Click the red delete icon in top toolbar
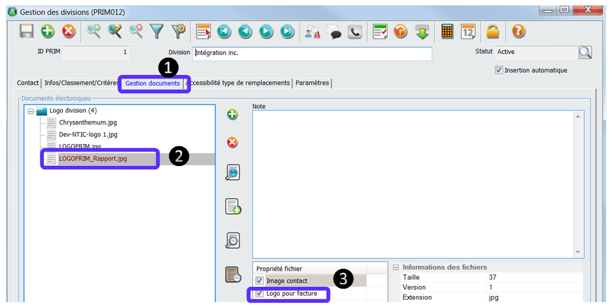Screen dimensions: 613x308 coord(69,31)
